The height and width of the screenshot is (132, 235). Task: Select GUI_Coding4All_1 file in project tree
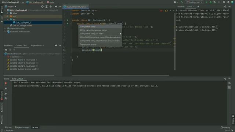point(33,22)
